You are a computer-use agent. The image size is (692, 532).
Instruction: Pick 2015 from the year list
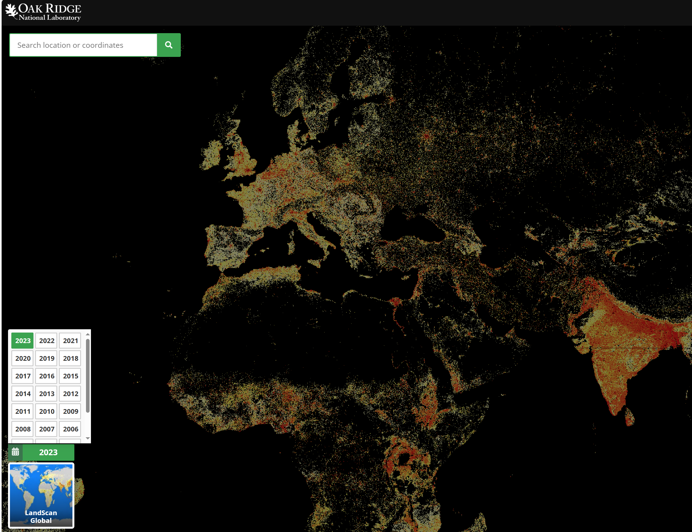coord(70,376)
